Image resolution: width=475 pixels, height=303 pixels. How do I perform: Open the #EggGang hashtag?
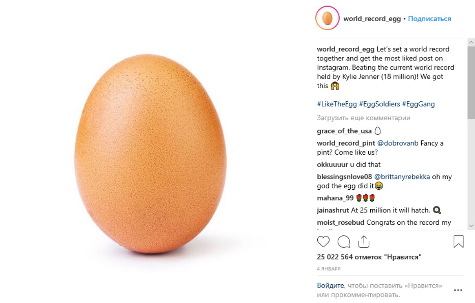pos(418,104)
